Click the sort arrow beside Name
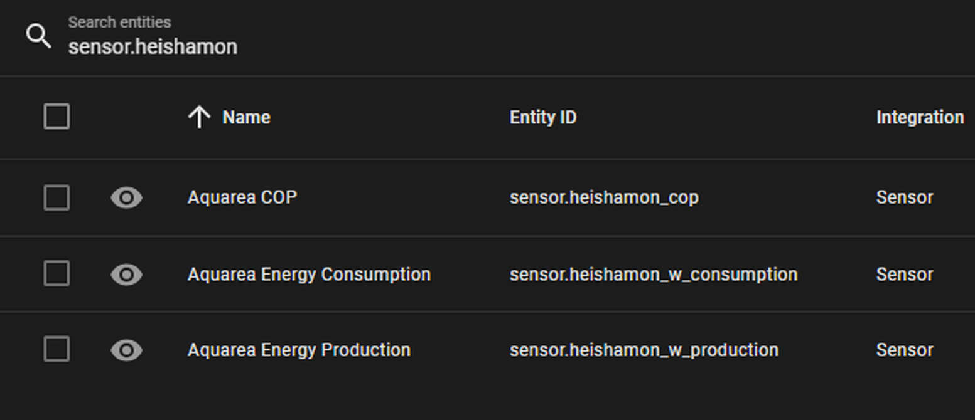The image size is (975, 420). (199, 117)
